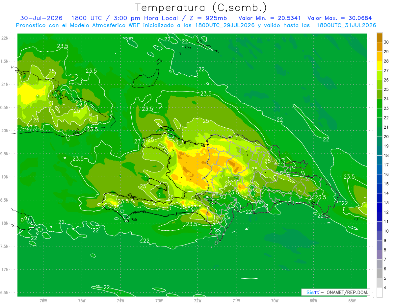Viewport: 395px width, 305px height.
Task: Click the '74W' longitude axis label
Action: click(x=120, y=300)
